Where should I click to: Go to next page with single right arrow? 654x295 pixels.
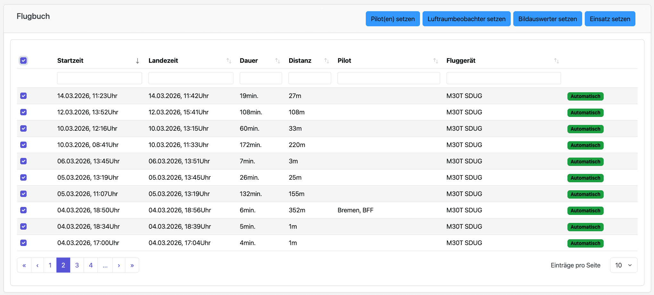point(119,265)
